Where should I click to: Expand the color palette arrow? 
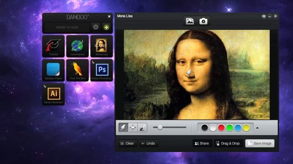click(x=257, y=128)
